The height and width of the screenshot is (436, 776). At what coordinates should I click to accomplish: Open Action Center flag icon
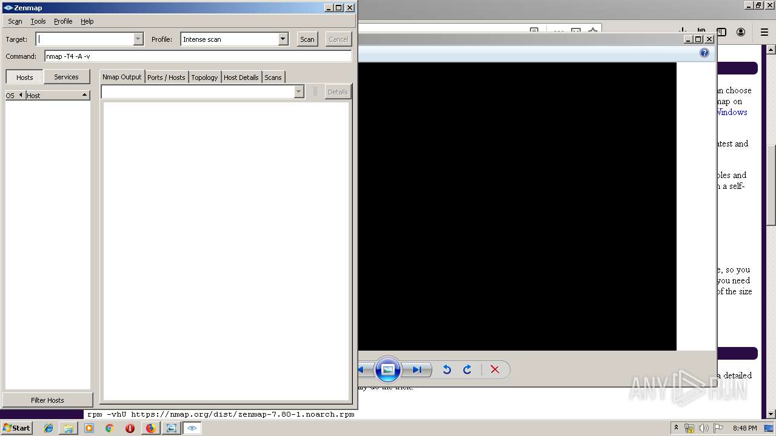[718, 428]
